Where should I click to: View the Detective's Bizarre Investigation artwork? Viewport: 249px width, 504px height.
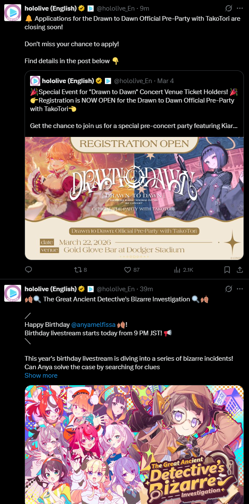134,445
